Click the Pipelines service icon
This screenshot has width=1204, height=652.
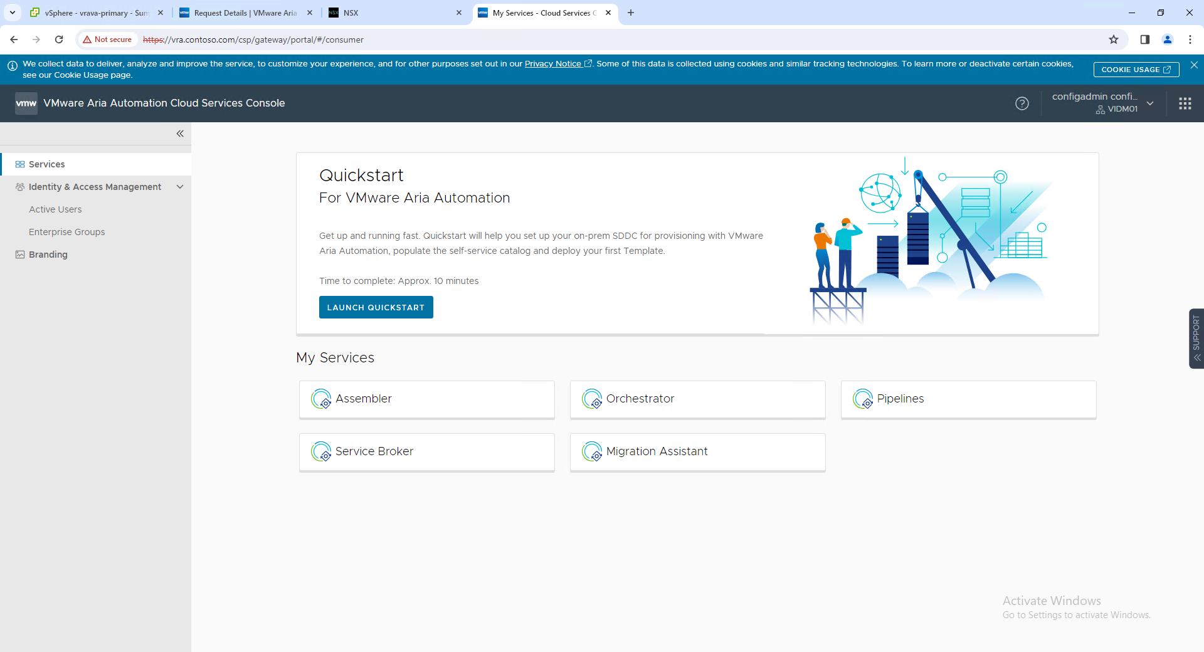tap(863, 399)
